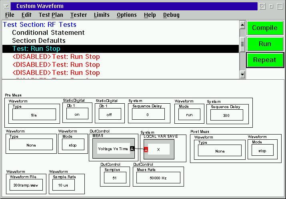Open the Options menu
The image size is (286, 199).
tap(127, 15)
